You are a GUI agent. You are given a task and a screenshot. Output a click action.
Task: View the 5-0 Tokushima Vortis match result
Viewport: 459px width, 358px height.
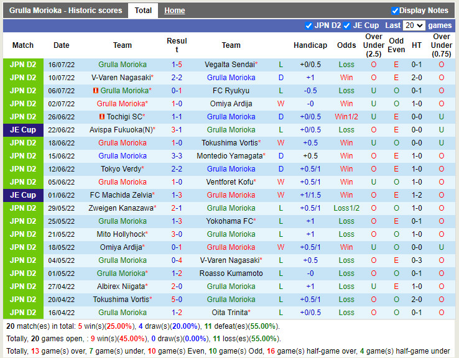[x=177, y=300]
